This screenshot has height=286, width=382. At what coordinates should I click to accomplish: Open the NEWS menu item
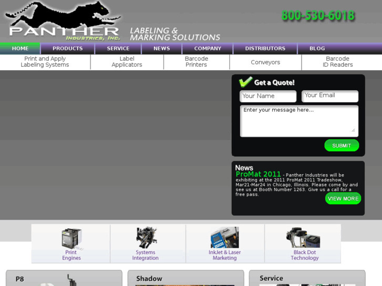pos(162,48)
